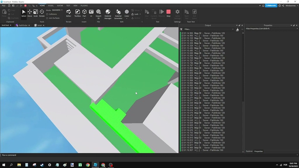Open the Roblox Studio taskbar icon
Viewport: 299px width, 168px height.
[x=95, y=165]
